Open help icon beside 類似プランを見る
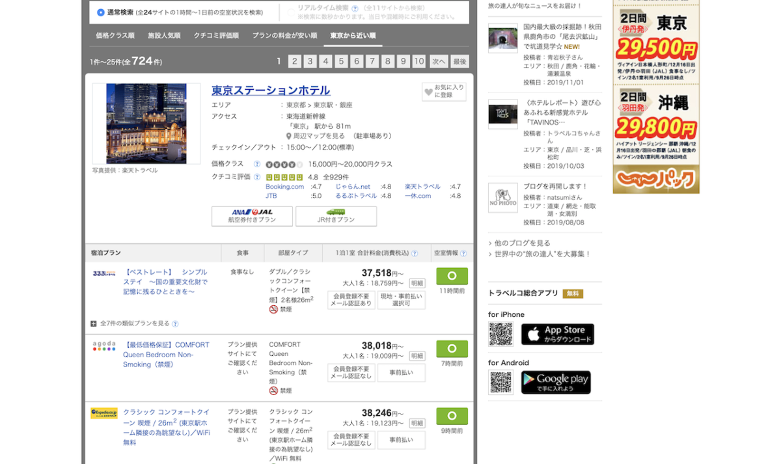Screen dimensions: 781x464 pos(175,323)
